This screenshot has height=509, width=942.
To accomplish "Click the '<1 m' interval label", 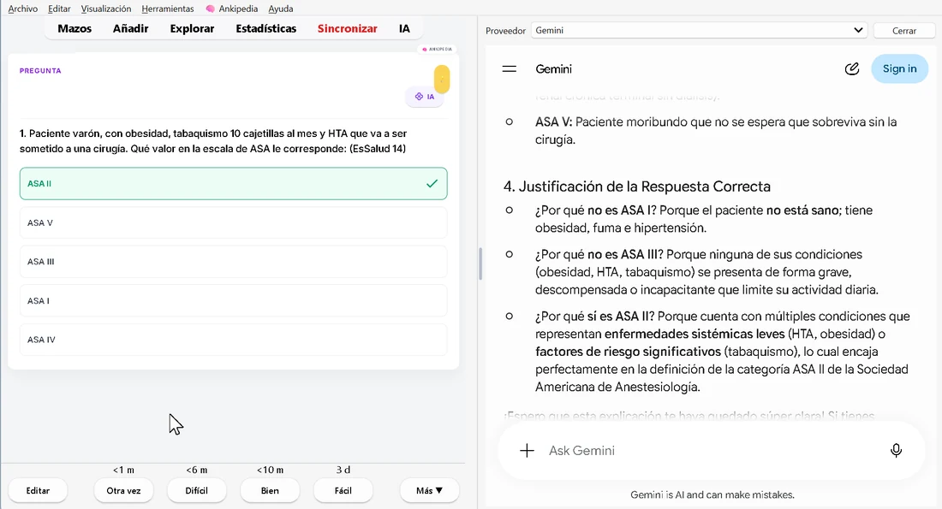I will click(x=124, y=470).
